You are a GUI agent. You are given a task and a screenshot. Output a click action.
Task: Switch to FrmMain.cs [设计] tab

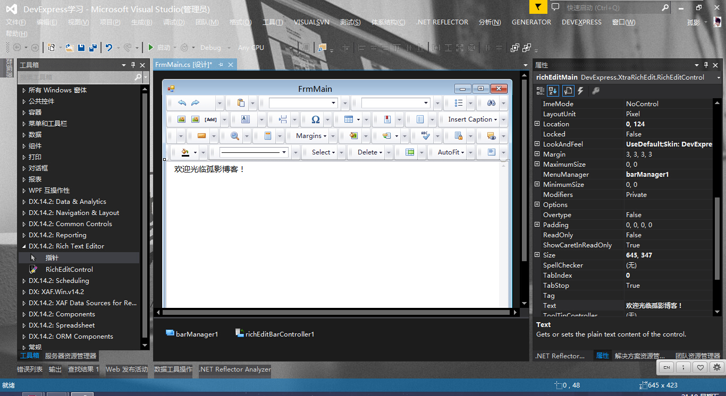coord(183,64)
